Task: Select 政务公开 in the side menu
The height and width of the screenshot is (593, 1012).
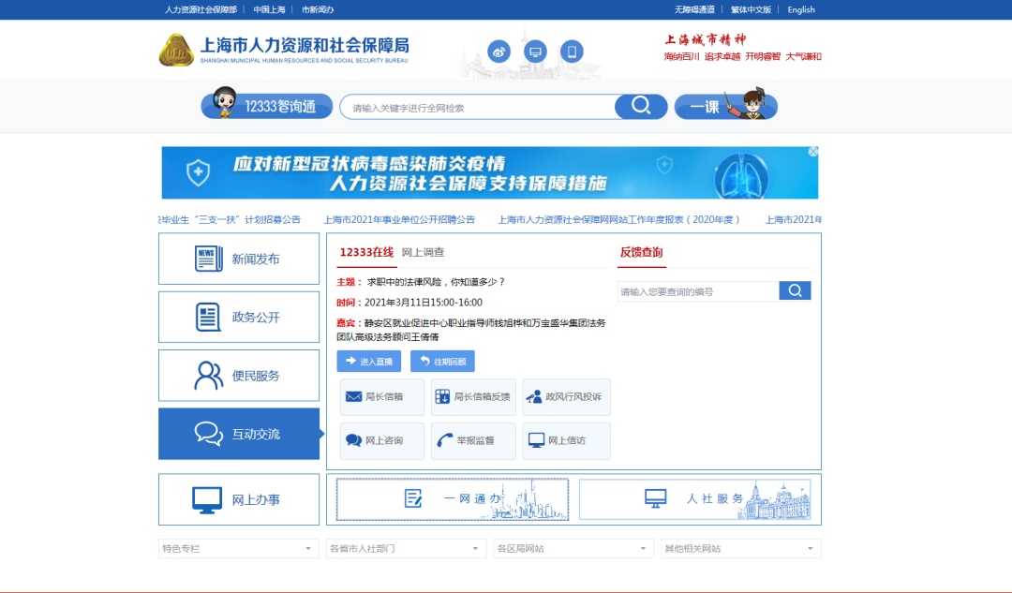Action: click(239, 318)
